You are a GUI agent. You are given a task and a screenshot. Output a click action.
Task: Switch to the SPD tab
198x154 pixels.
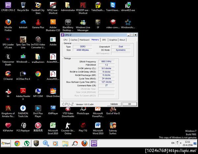pos(104,40)
